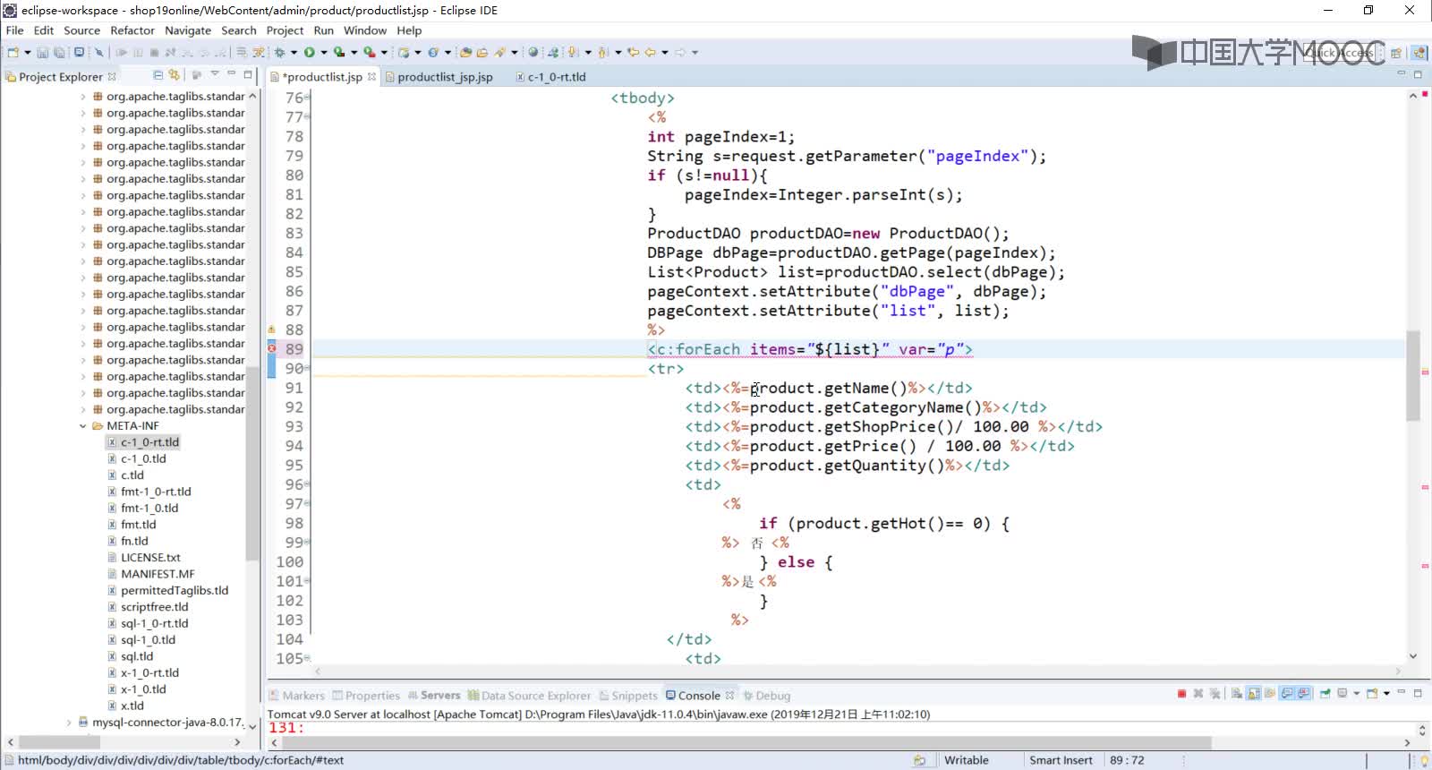This screenshot has width=1432, height=770.
Task: Click the New file toolbar icon
Action: click(x=13, y=52)
